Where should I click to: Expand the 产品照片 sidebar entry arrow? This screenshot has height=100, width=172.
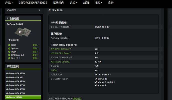[x=40, y=10]
